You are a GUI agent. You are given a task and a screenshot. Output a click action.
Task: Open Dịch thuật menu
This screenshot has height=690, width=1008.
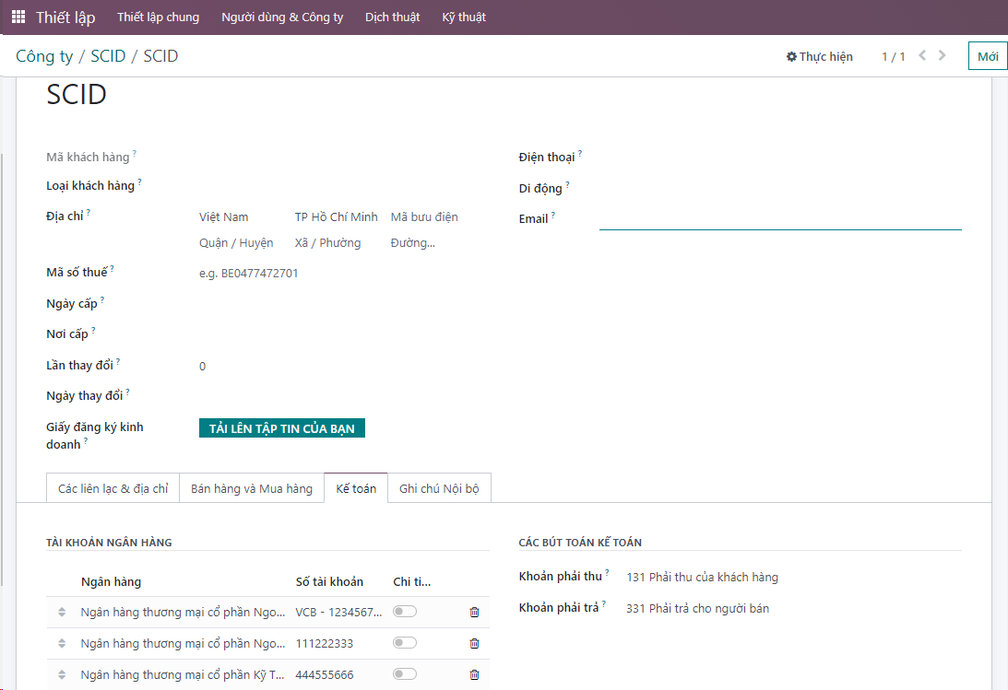coord(392,18)
